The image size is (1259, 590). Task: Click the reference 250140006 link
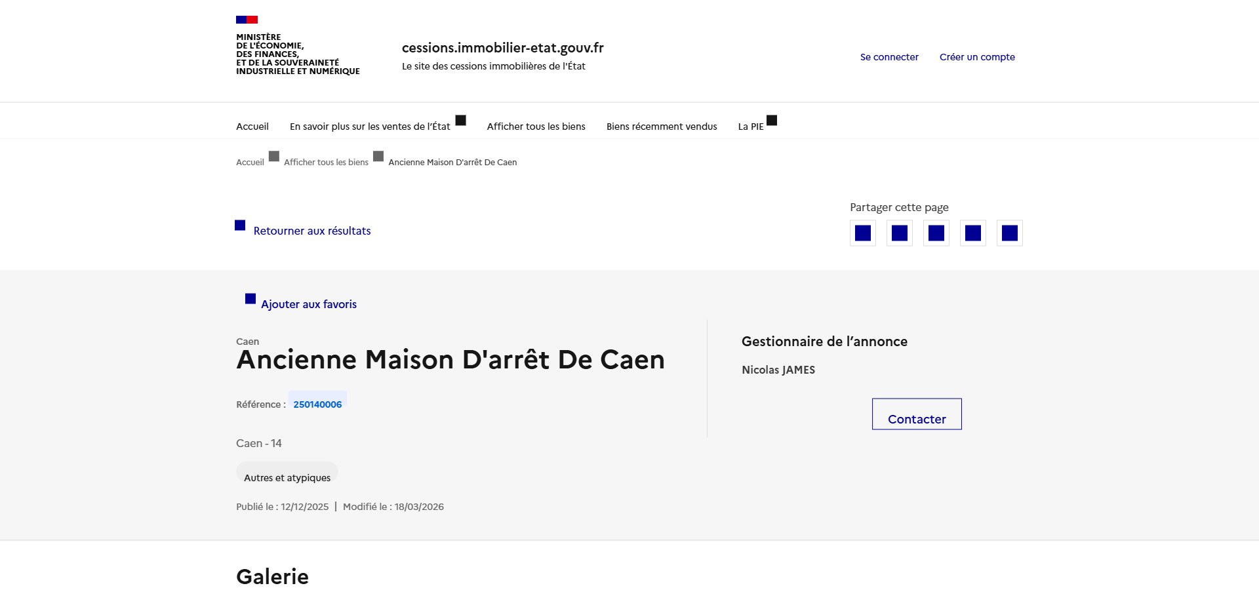pos(317,404)
